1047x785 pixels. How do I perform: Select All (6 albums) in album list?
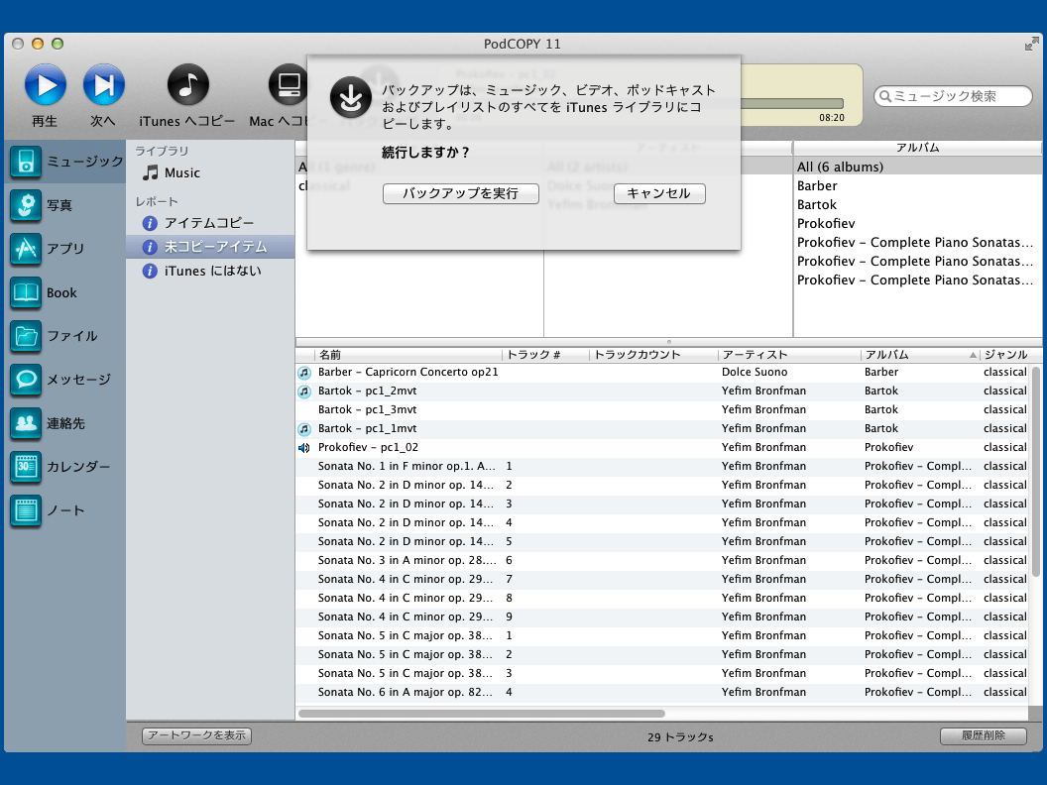pos(918,167)
